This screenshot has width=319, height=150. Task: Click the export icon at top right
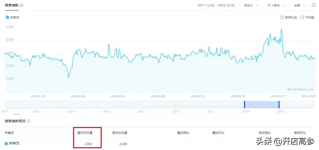click(x=313, y=5)
